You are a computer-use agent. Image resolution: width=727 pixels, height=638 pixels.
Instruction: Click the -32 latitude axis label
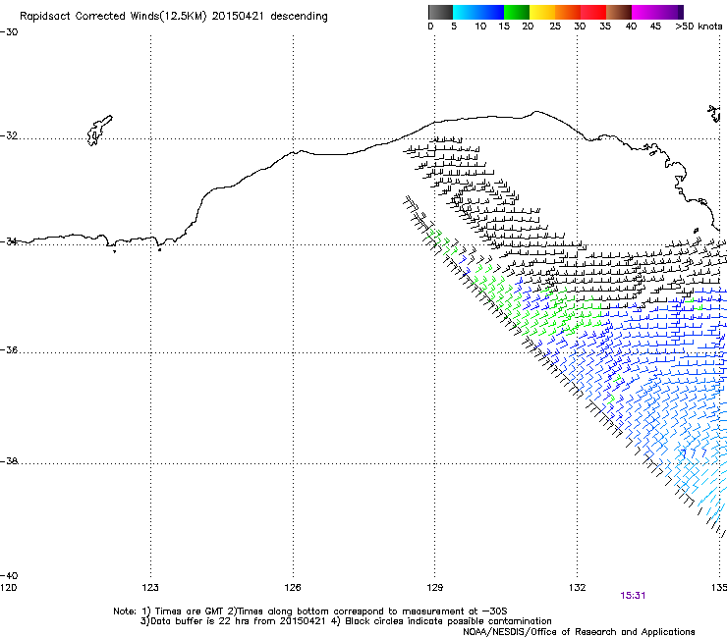[9, 135]
